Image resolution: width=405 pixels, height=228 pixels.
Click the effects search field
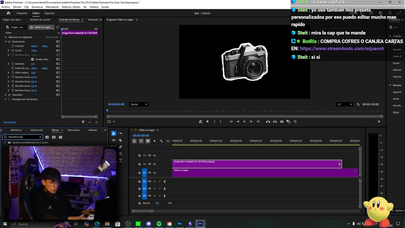[23, 137]
